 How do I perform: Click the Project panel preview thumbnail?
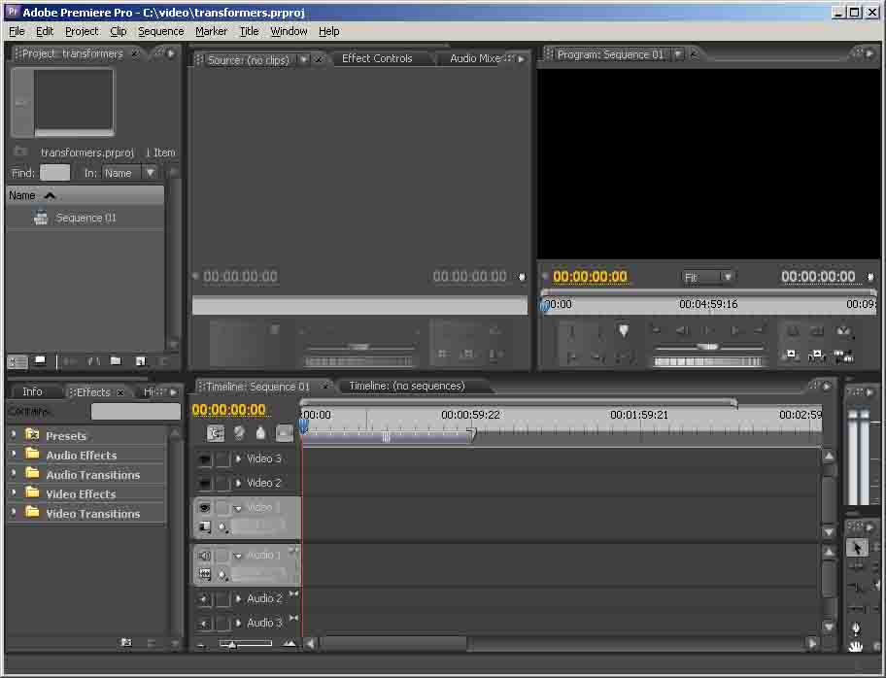click(75, 101)
